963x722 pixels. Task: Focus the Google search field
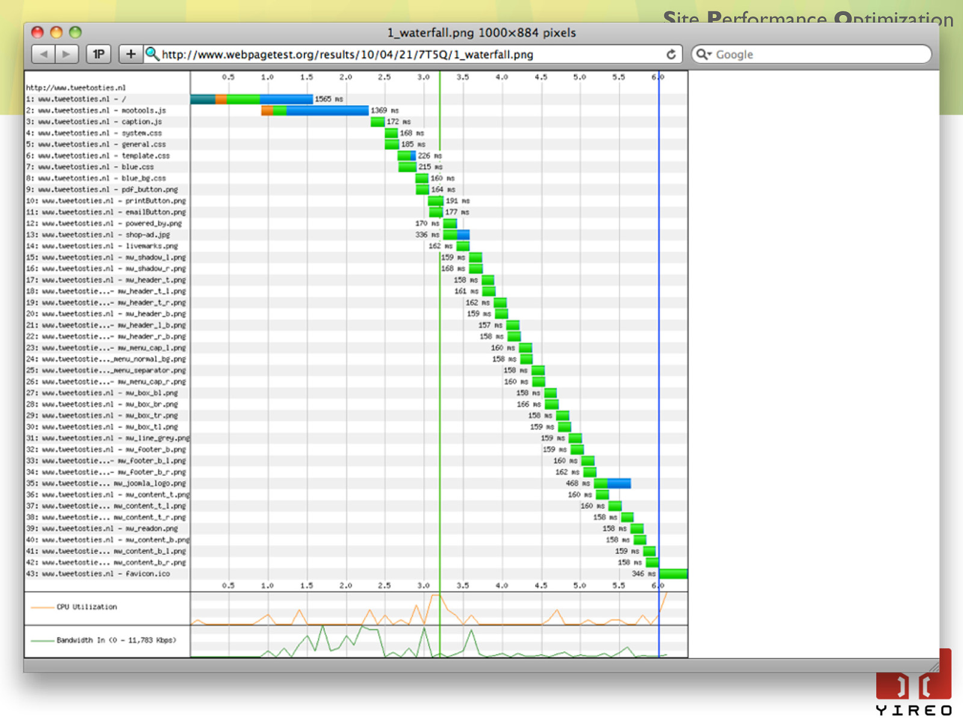coord(811,54)
